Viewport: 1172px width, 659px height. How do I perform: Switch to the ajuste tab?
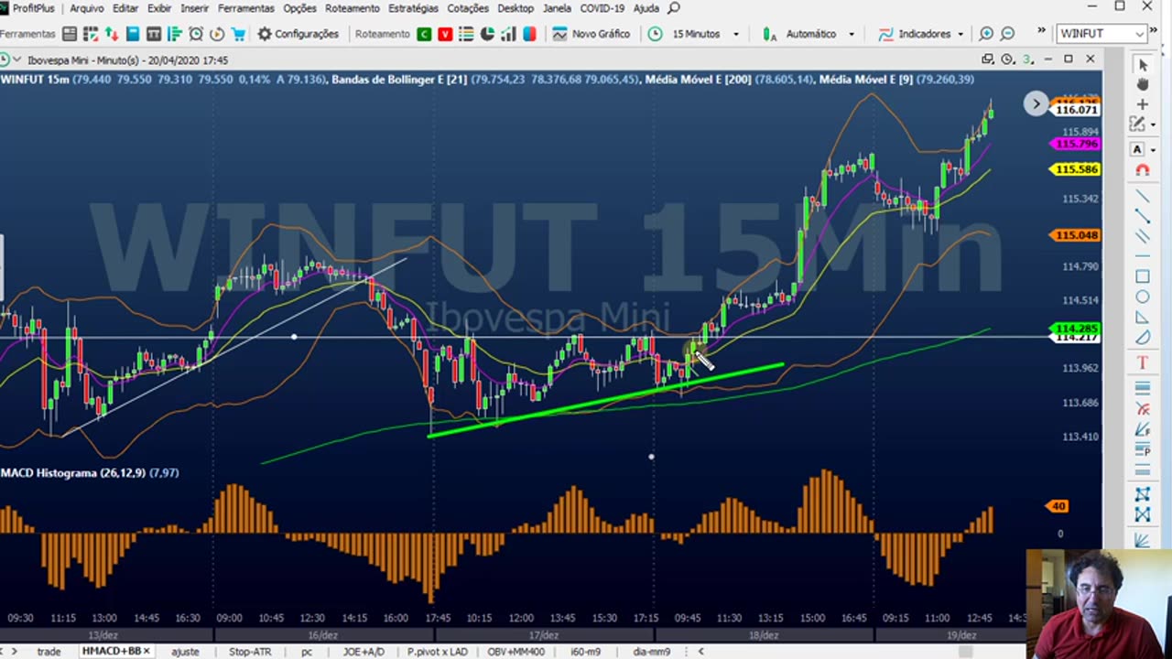click(185, 652)
